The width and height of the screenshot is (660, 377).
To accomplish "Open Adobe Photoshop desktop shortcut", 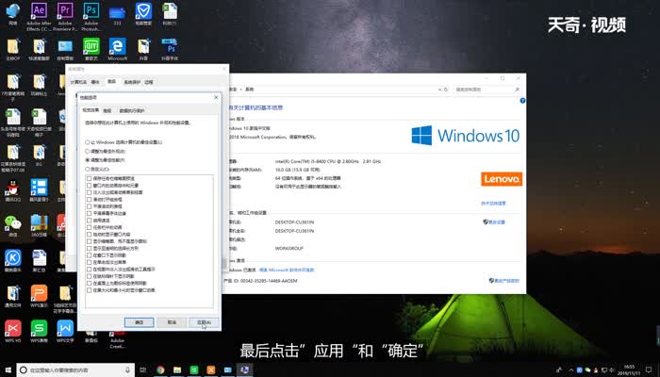I will click(91, 16).
